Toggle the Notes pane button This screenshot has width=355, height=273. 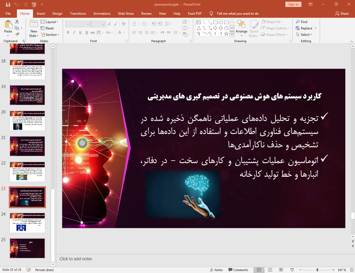[x=216, y=270]
